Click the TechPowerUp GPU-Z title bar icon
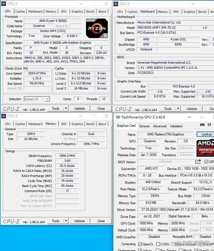 [x=118, y=117]
